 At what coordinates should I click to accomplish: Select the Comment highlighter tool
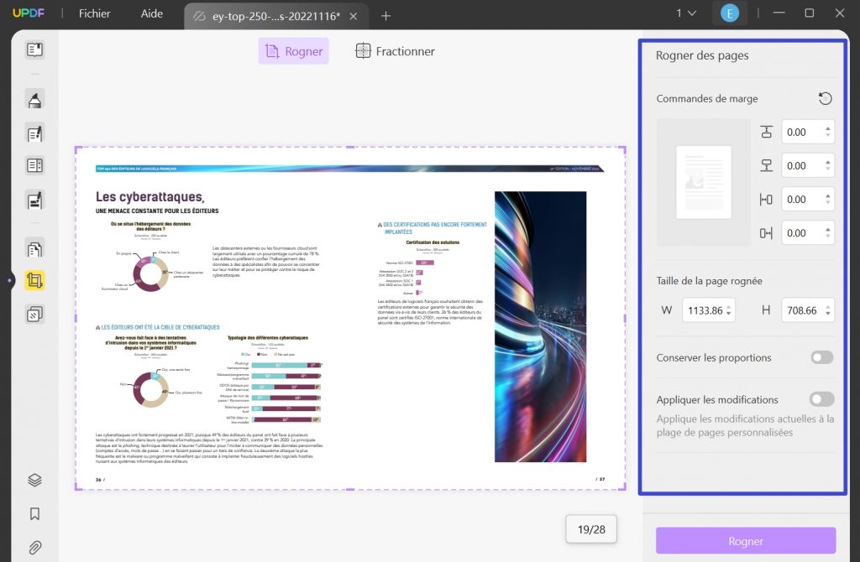tap(34, 100)
